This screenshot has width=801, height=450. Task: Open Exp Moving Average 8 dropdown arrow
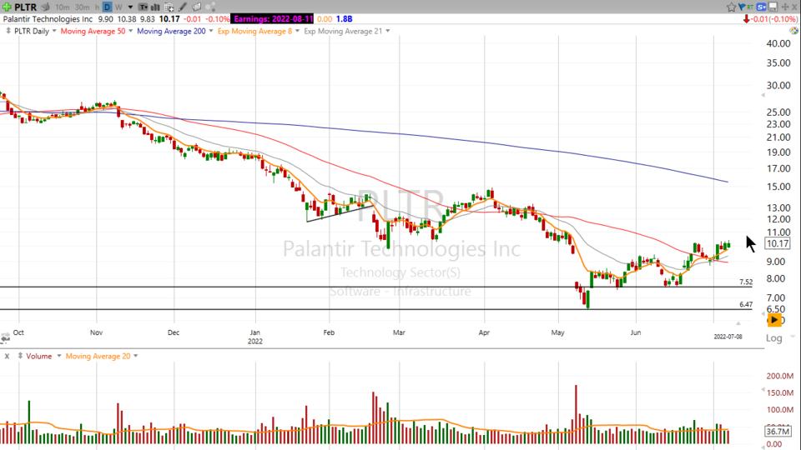point(297,31)
